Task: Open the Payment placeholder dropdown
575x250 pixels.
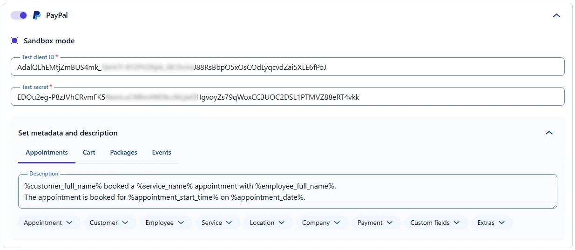Action: click(x=375, y=223)
